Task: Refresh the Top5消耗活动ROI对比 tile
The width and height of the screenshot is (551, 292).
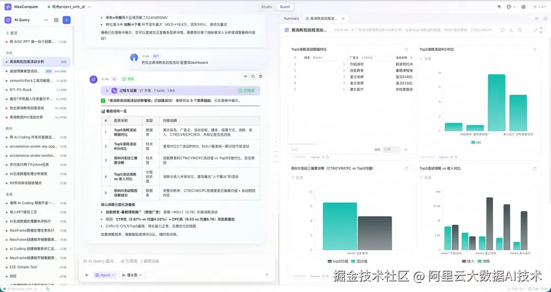Action: (x=535, y=50)
